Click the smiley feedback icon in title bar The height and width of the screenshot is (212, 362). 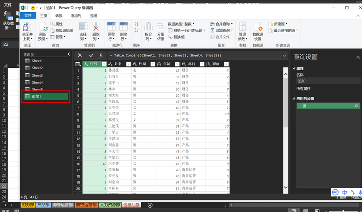click(x=33, y=8)
